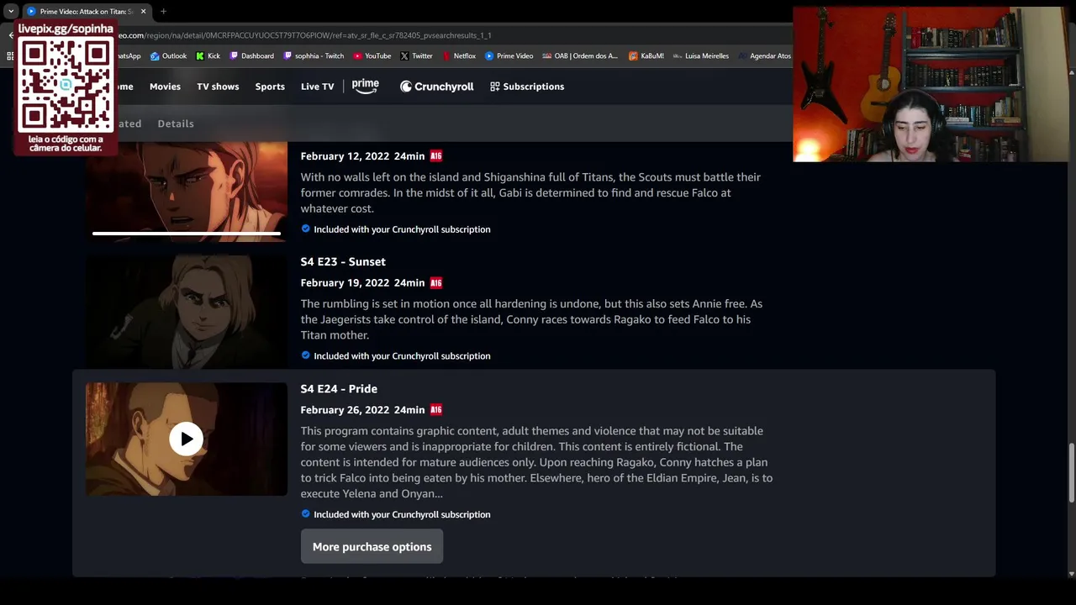Open the Luisa Meirelles bookmark

click(x=700, y=56)
